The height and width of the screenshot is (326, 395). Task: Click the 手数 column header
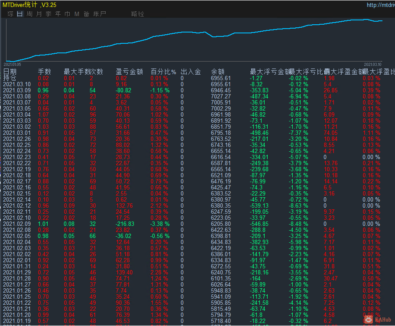point(44,72)
